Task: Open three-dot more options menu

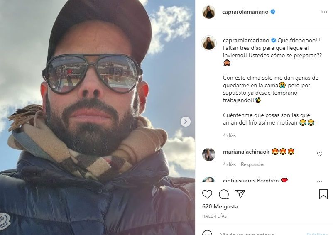Action: point(324,12)
